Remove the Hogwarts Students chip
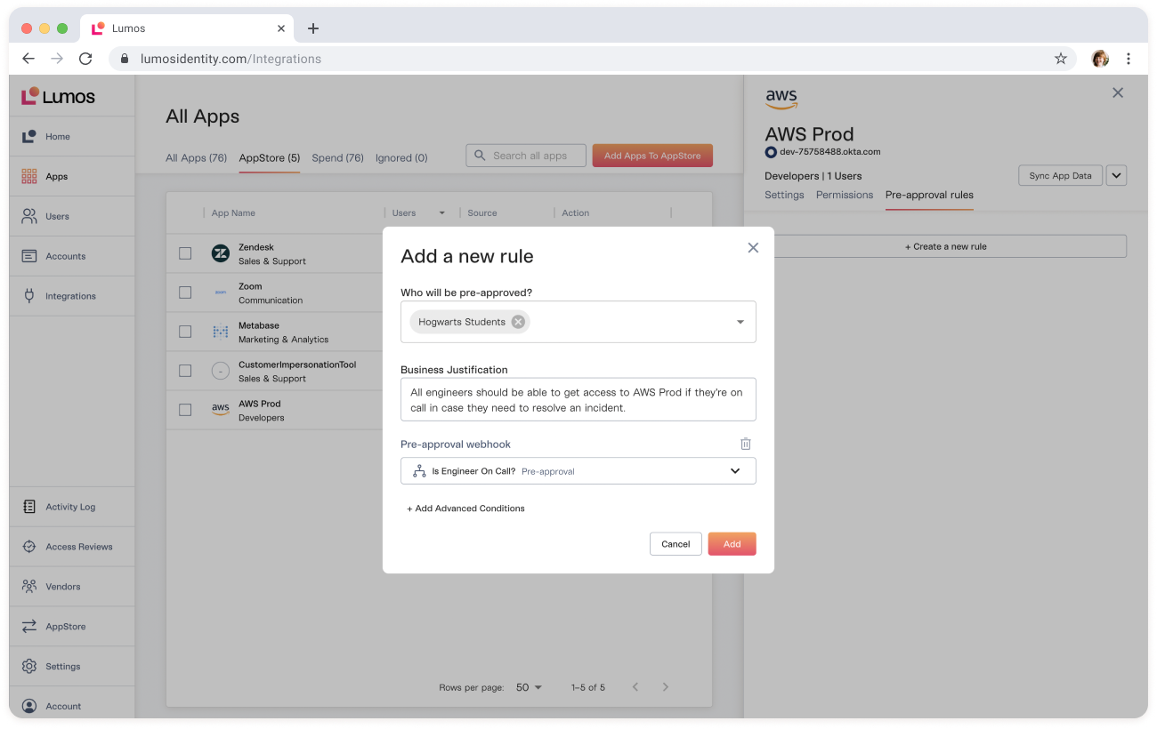The image size is (1157, 729). click(x=518, y=322)
